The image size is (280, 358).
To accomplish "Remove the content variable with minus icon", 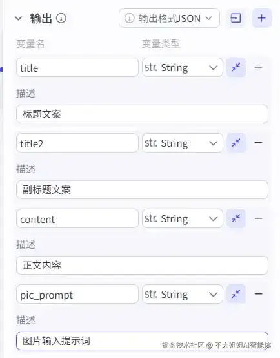I will click(258, 218).
